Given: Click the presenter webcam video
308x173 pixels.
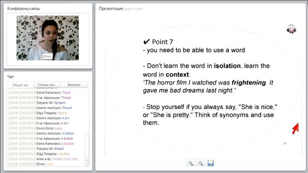Looking at the screenshot, I should (x=48, y=38).
